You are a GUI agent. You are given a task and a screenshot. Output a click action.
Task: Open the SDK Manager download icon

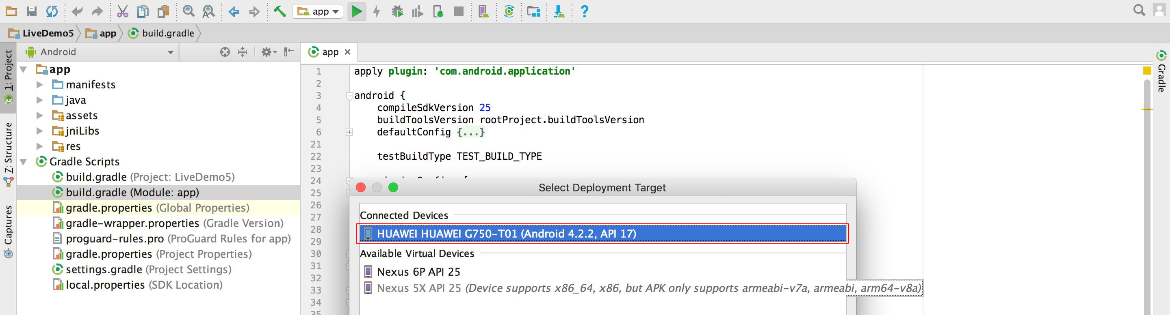[x=559, y=11]
